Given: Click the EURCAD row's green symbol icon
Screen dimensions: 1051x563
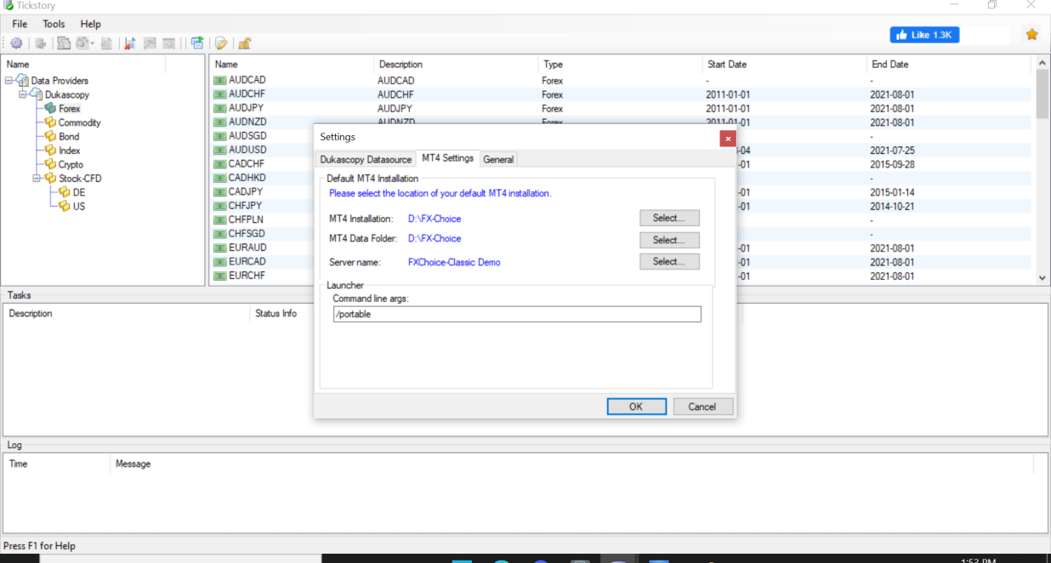Looking at the screenshot, I should (x=219, y=261).
